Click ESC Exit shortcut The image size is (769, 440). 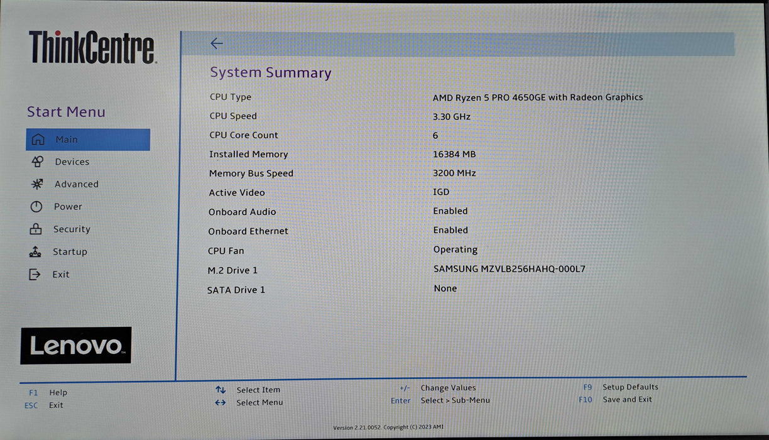coord(44,405)
